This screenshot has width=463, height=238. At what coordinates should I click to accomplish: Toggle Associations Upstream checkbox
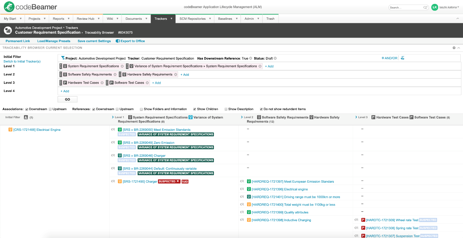(50, 109)
